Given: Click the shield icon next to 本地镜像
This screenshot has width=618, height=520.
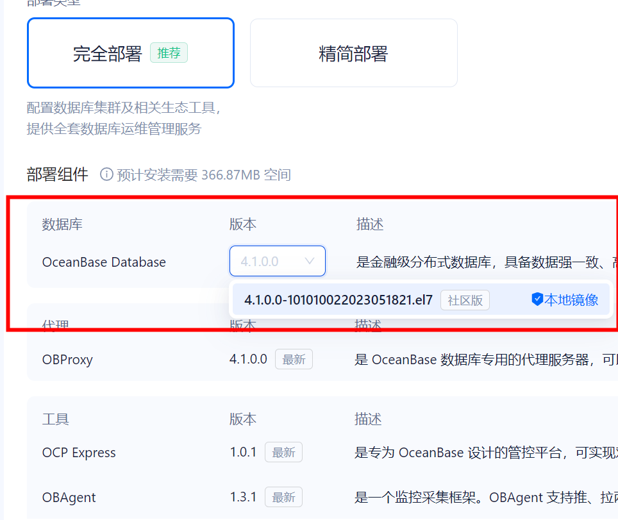Looking at the screenshot, I should [537, 299].
